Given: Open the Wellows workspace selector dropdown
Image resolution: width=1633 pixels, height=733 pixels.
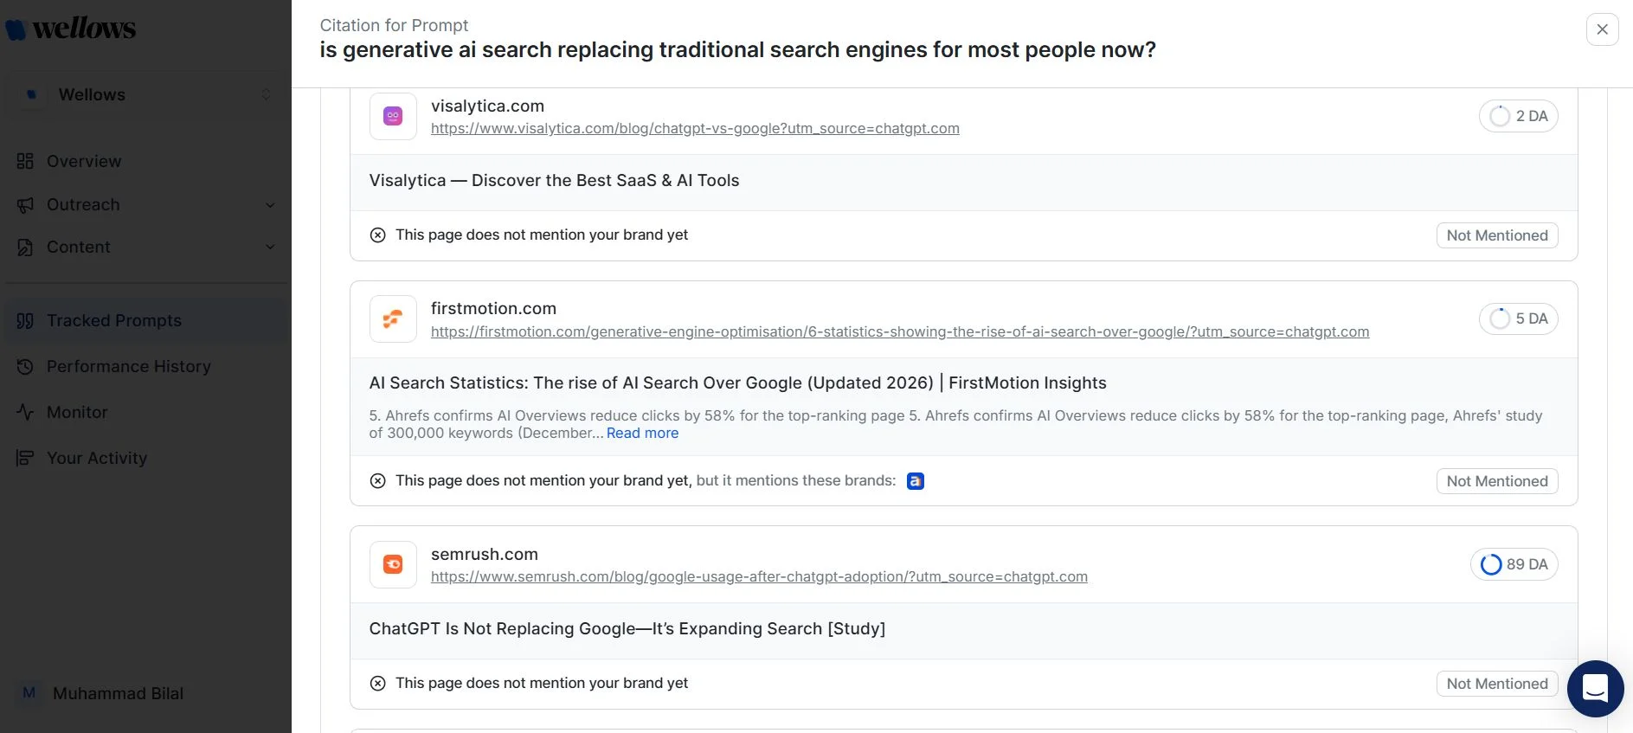Looking at the screenshot, I should 145,94.
